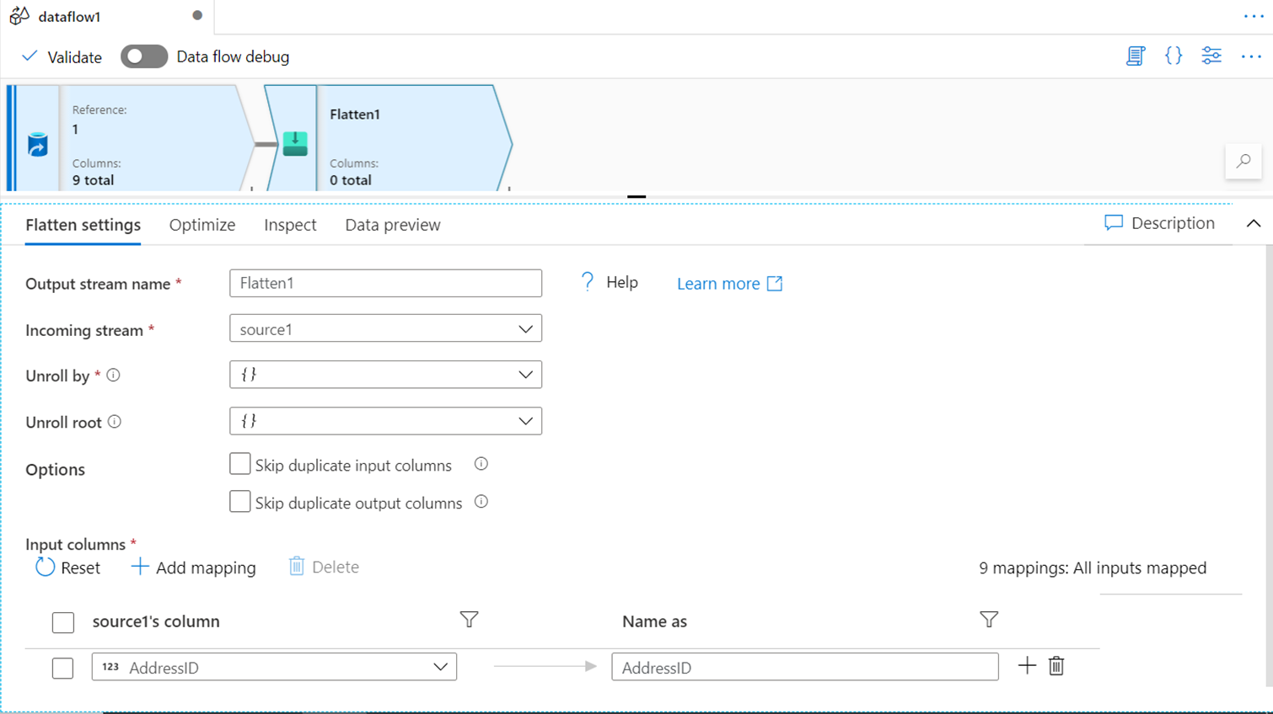This screenshot has width=1273, height=714.
Task: Expand the Unroll by dropdown
Action: pos(385,375)
